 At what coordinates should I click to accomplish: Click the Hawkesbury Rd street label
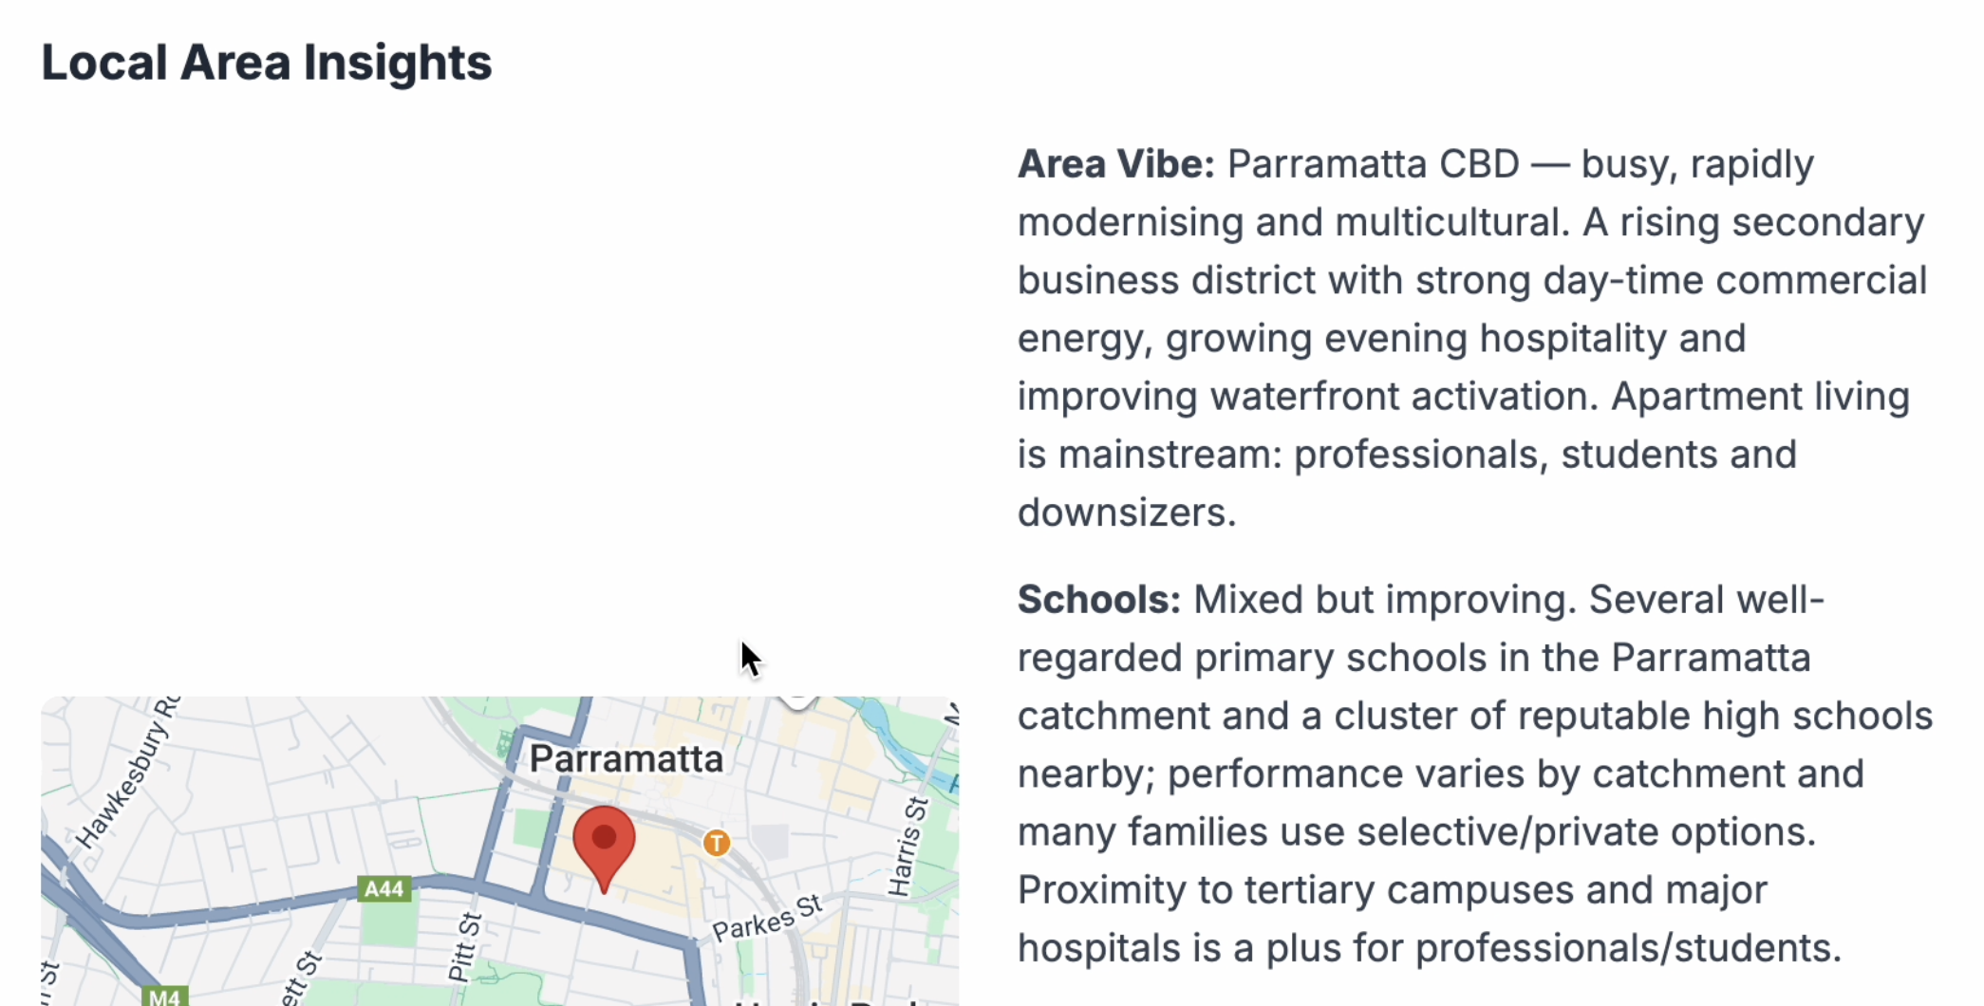[x=127, y=773]
